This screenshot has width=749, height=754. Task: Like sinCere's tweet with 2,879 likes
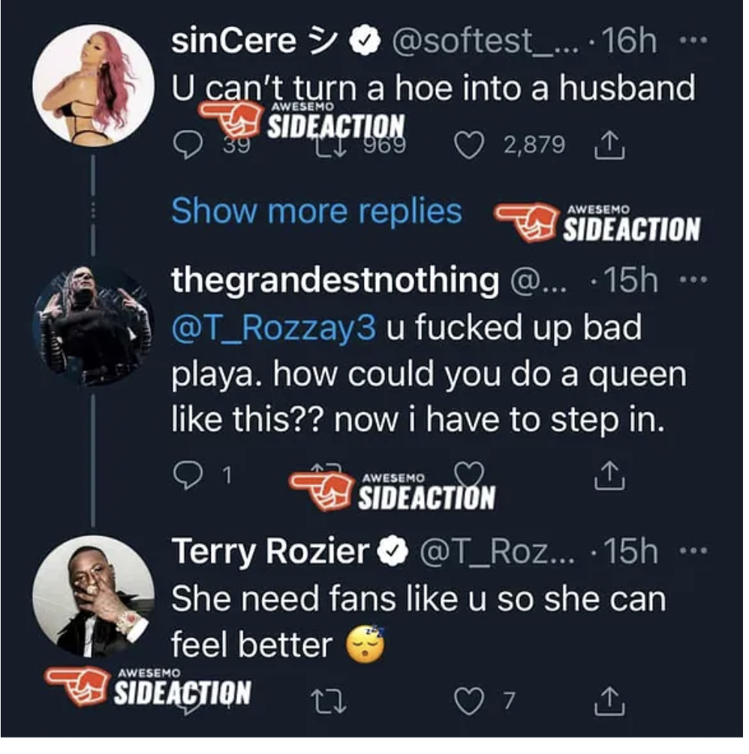(x=469, y=144)
